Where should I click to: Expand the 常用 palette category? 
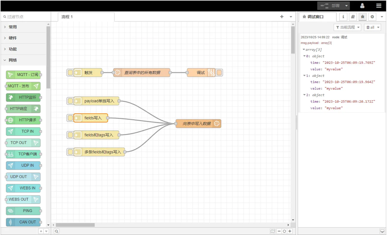coord(13,27)
